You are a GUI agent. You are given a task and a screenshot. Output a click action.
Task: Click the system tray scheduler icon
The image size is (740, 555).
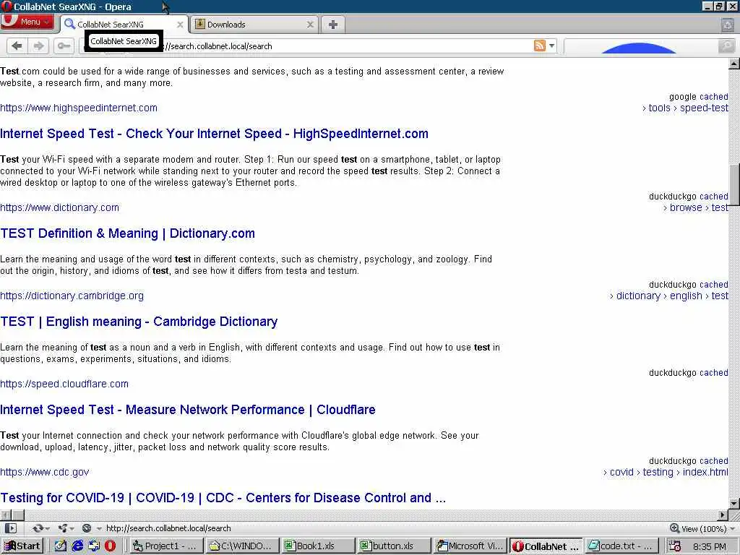click(x=675, y=546)
